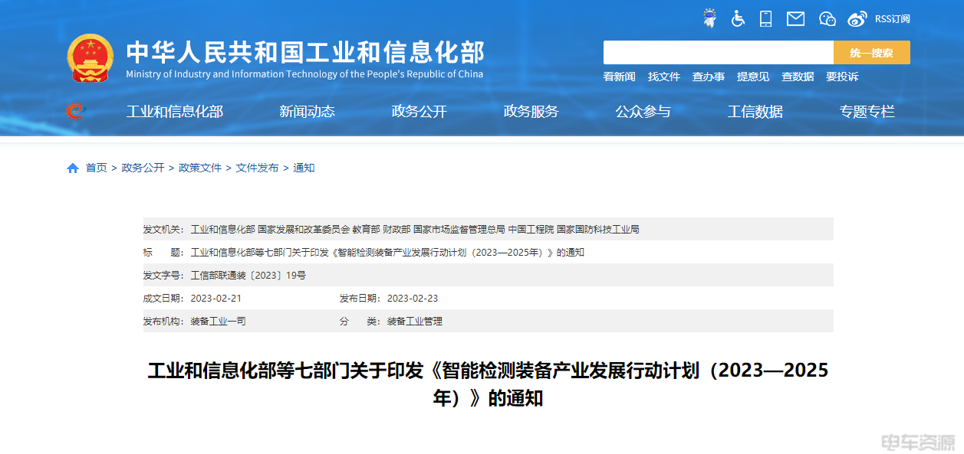Open 查办事 quick link
Viewport: 964px width, 454px height.
[x=709, y=77]
